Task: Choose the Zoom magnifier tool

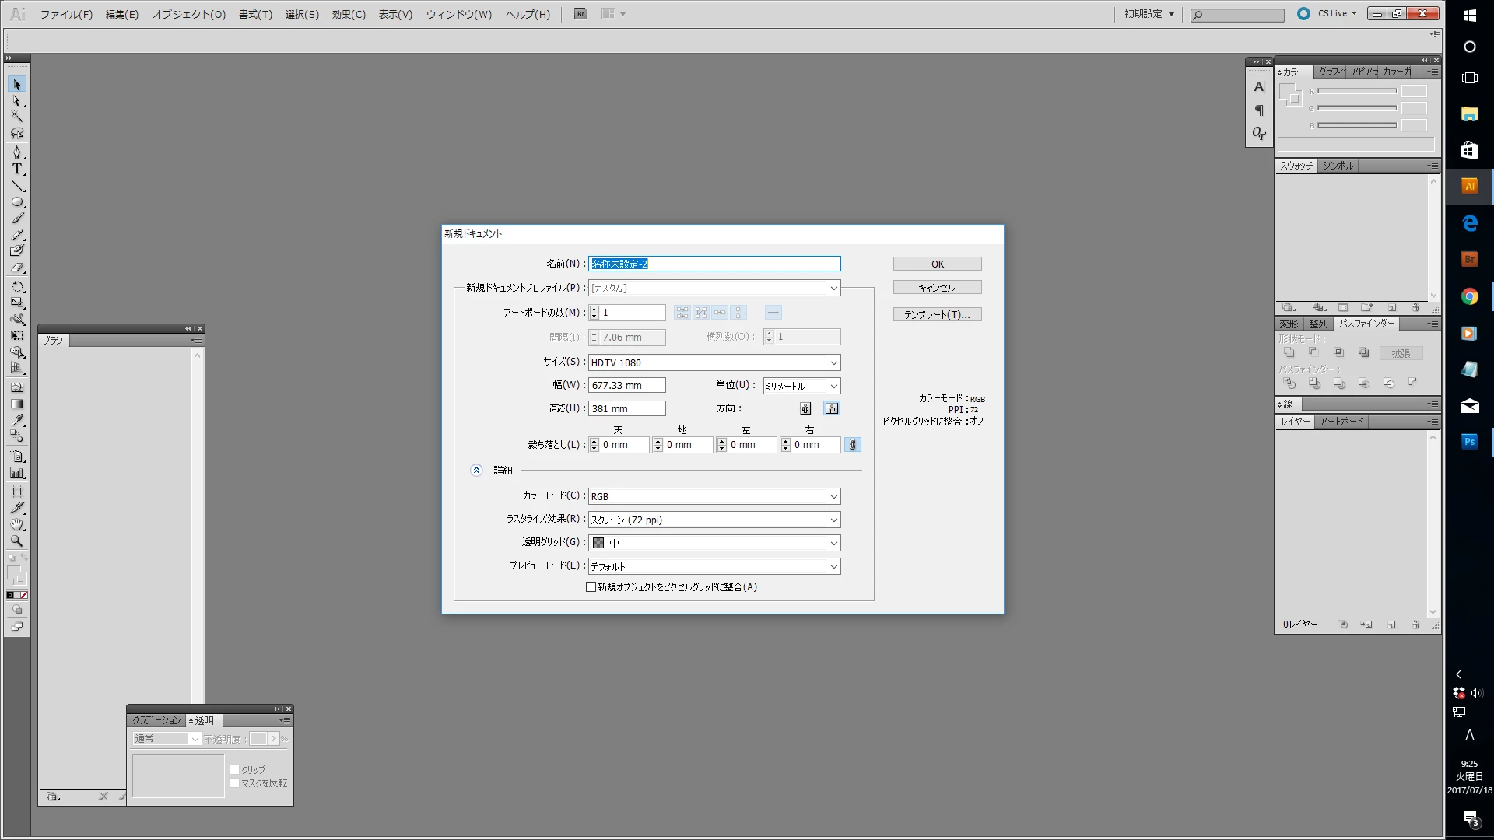Action: click(x=16, y=541)
